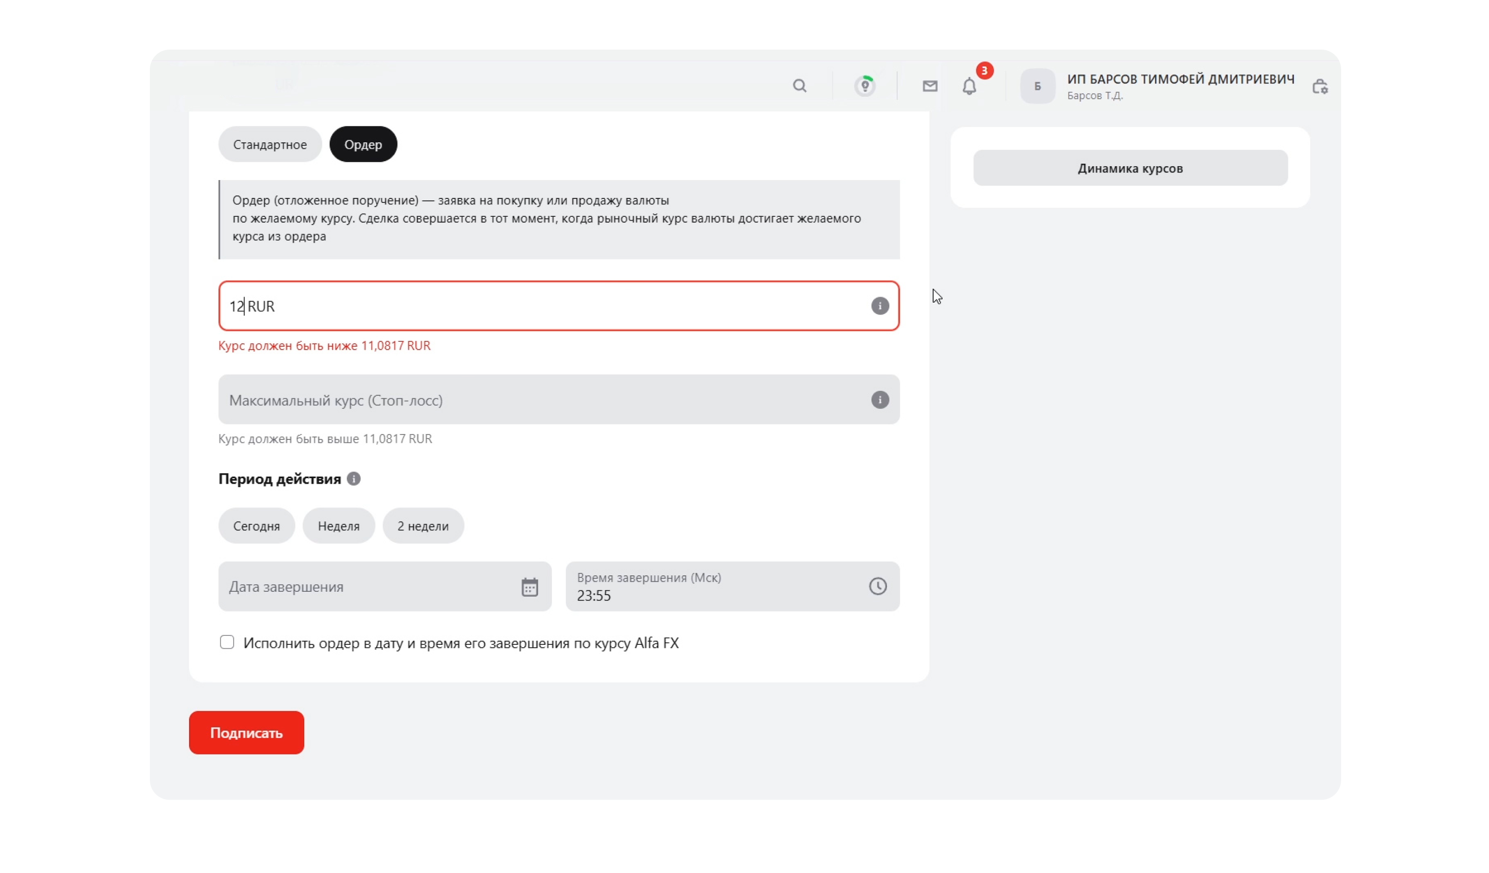Switch to the Стандартное tab
Image resolution: width=1489 pixels, height=873 pixels.
click(270, 145)
